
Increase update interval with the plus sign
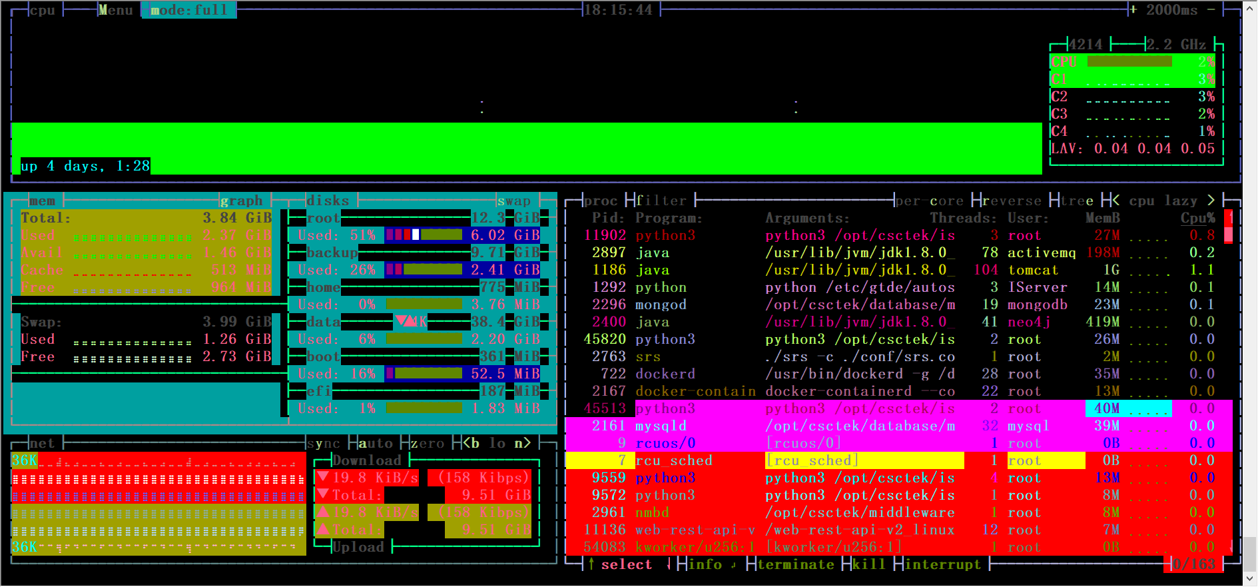pos(1133,10)
